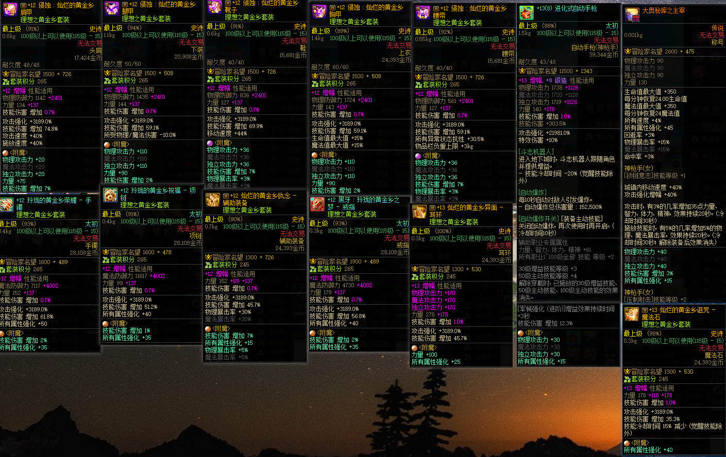The height and width of the screenshot is (457, 726).
Task: Click the 肩甲 shoulder armor item icon
Action: click(x=10, y=9)
